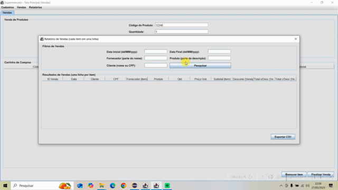Viewport: 338px width, 190px height.
Task: Open the Relatórios menu
Action: click(x=35, y=7)
